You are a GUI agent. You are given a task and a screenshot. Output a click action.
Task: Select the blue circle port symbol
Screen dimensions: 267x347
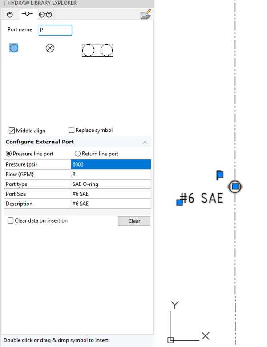[14, 48]
